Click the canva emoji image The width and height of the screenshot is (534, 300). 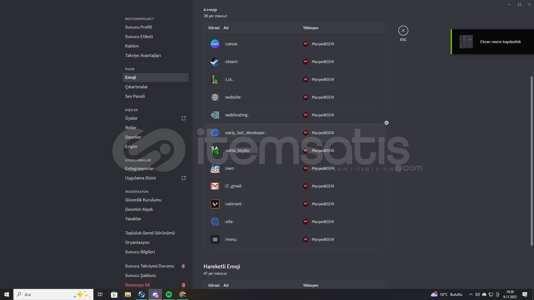pos(215,44)
